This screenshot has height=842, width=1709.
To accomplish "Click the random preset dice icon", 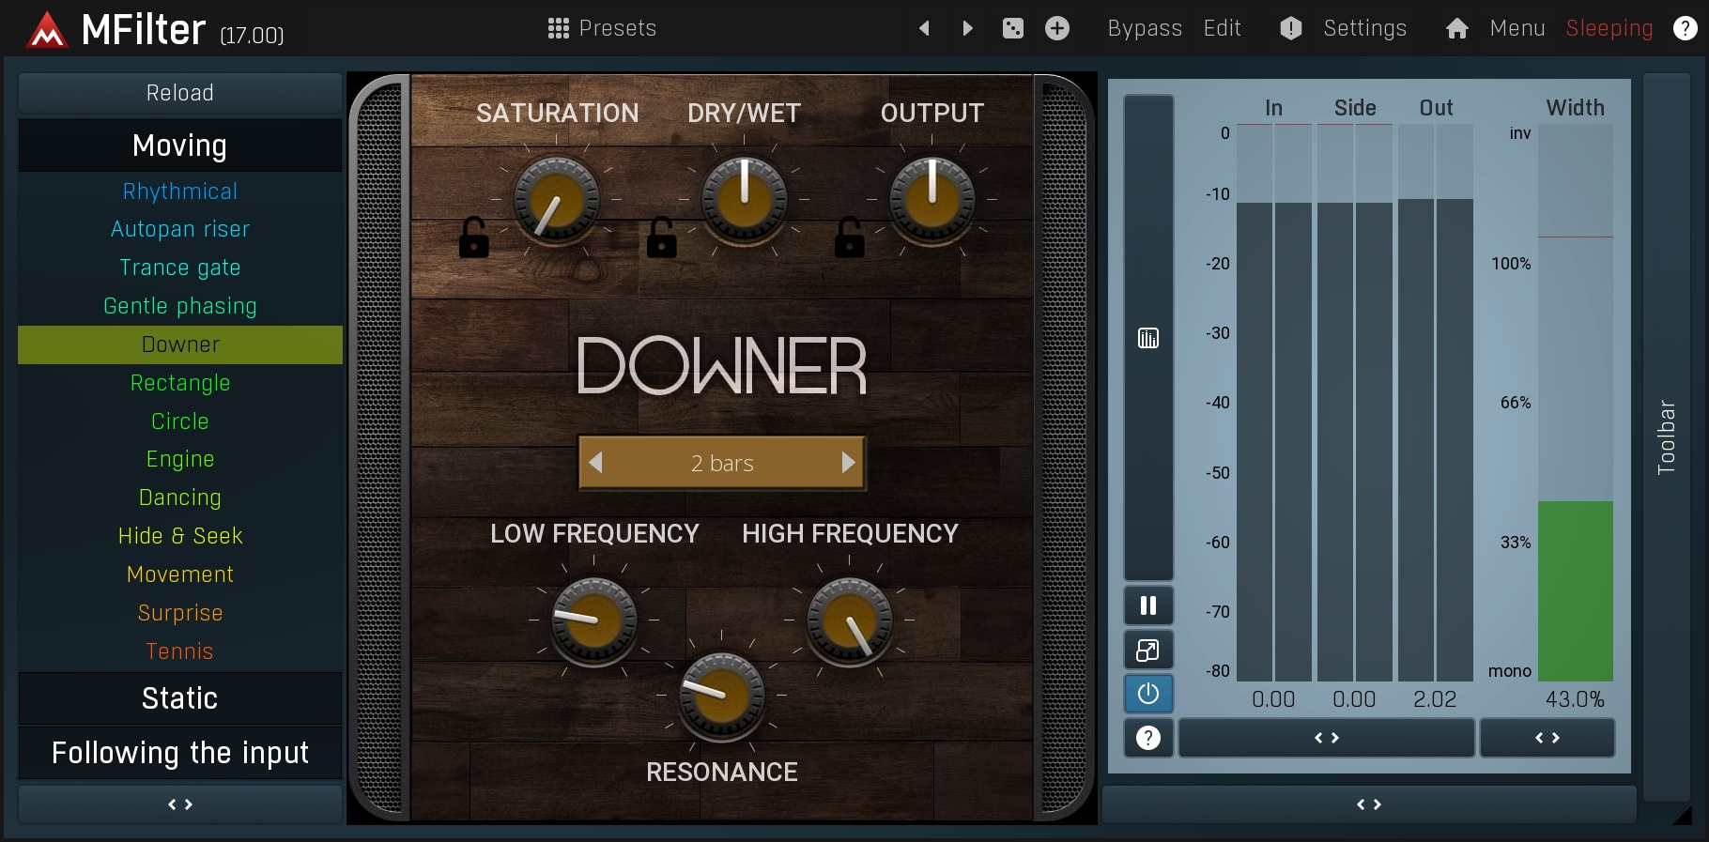I will [x=1012, y=28].
